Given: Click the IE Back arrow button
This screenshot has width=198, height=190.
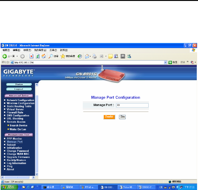Looking at the screenshot, I should point(5,56).
